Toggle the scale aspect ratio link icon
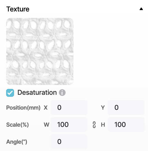This screenshot has width=148, height=151. click(94, 125)
